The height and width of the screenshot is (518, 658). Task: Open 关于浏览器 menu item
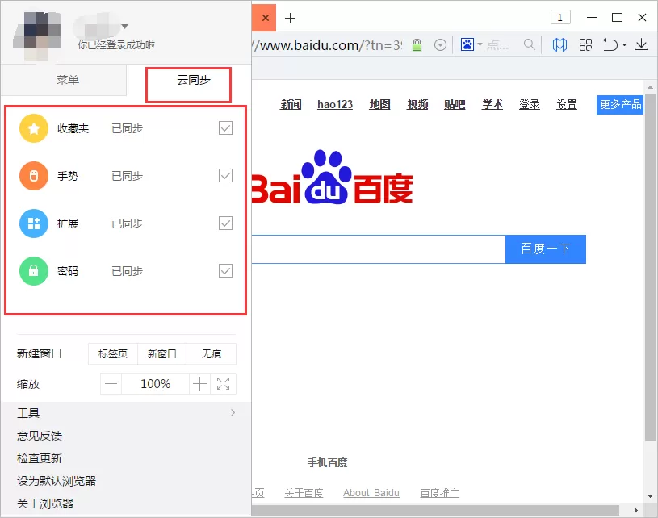(126, 503)
